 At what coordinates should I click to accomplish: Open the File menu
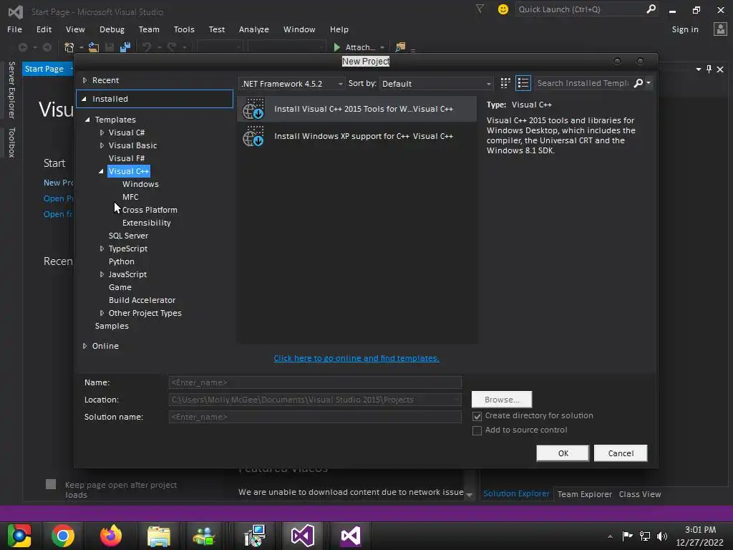14,29
